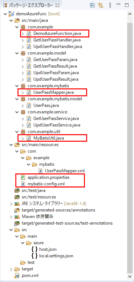Close the Package Explorer tab
This screenshot has width=134, height=282.
click(57, 5)
